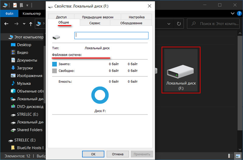Select STRELEC (E:) under Этот компьютер

(x=27, y=115)
